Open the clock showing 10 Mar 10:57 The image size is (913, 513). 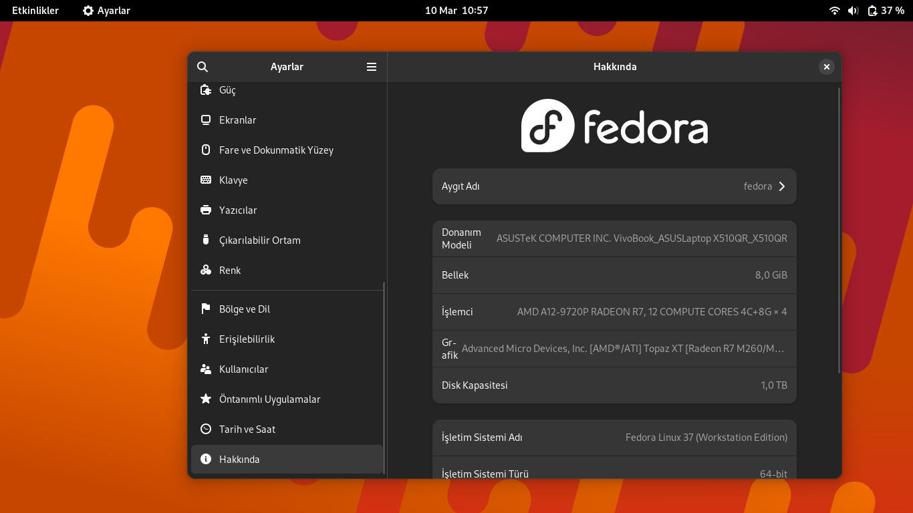pos(456,11)
